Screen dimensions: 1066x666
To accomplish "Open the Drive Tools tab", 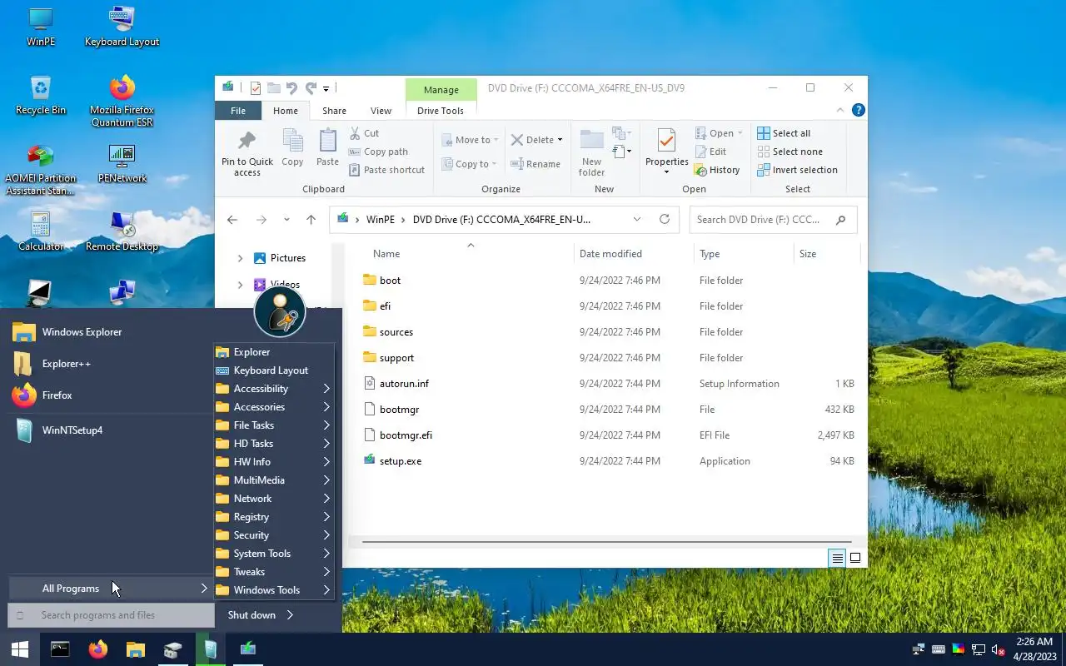I will (441, 111).
